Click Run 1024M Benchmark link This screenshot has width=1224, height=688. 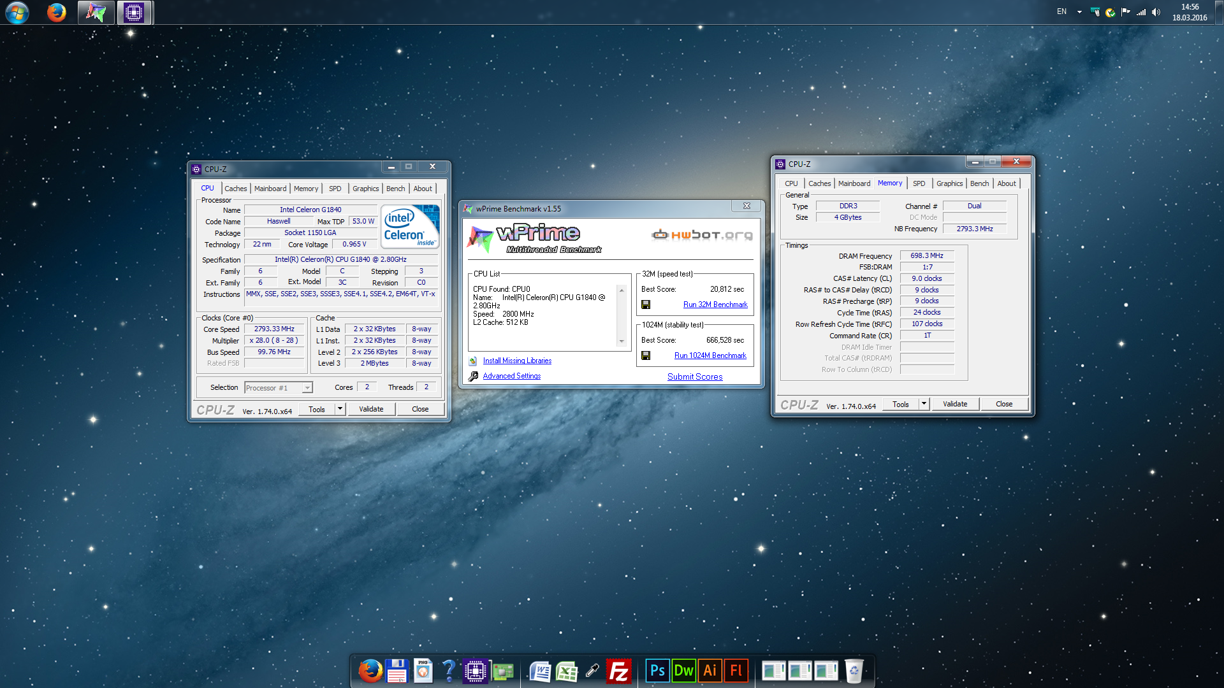[x=710, y=355]
